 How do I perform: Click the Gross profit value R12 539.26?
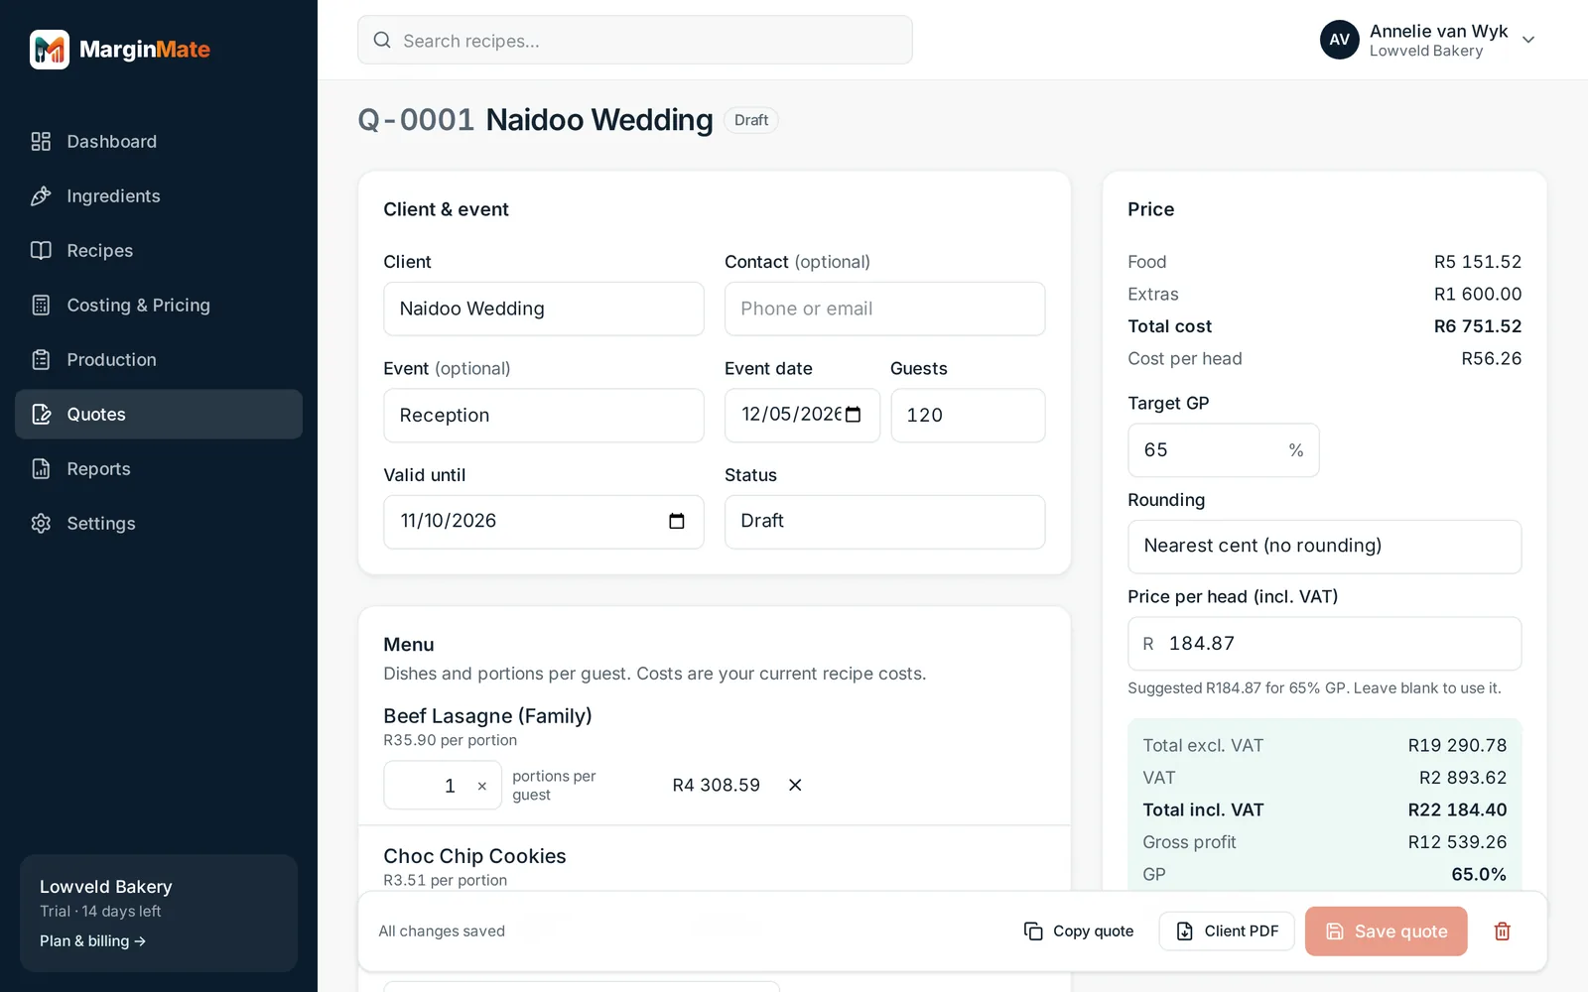pyautogui.click(x=1457, y=842)
